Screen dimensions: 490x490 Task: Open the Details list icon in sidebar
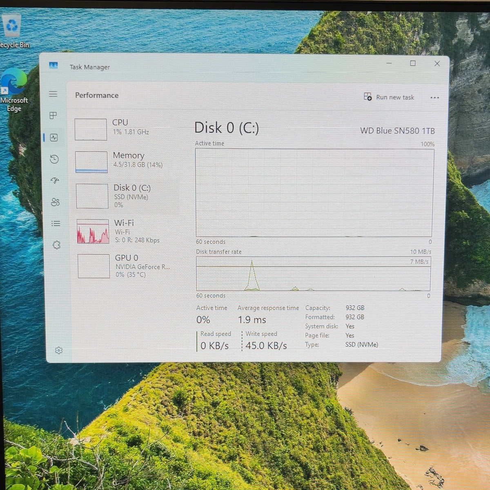click(x=56, y=223)
